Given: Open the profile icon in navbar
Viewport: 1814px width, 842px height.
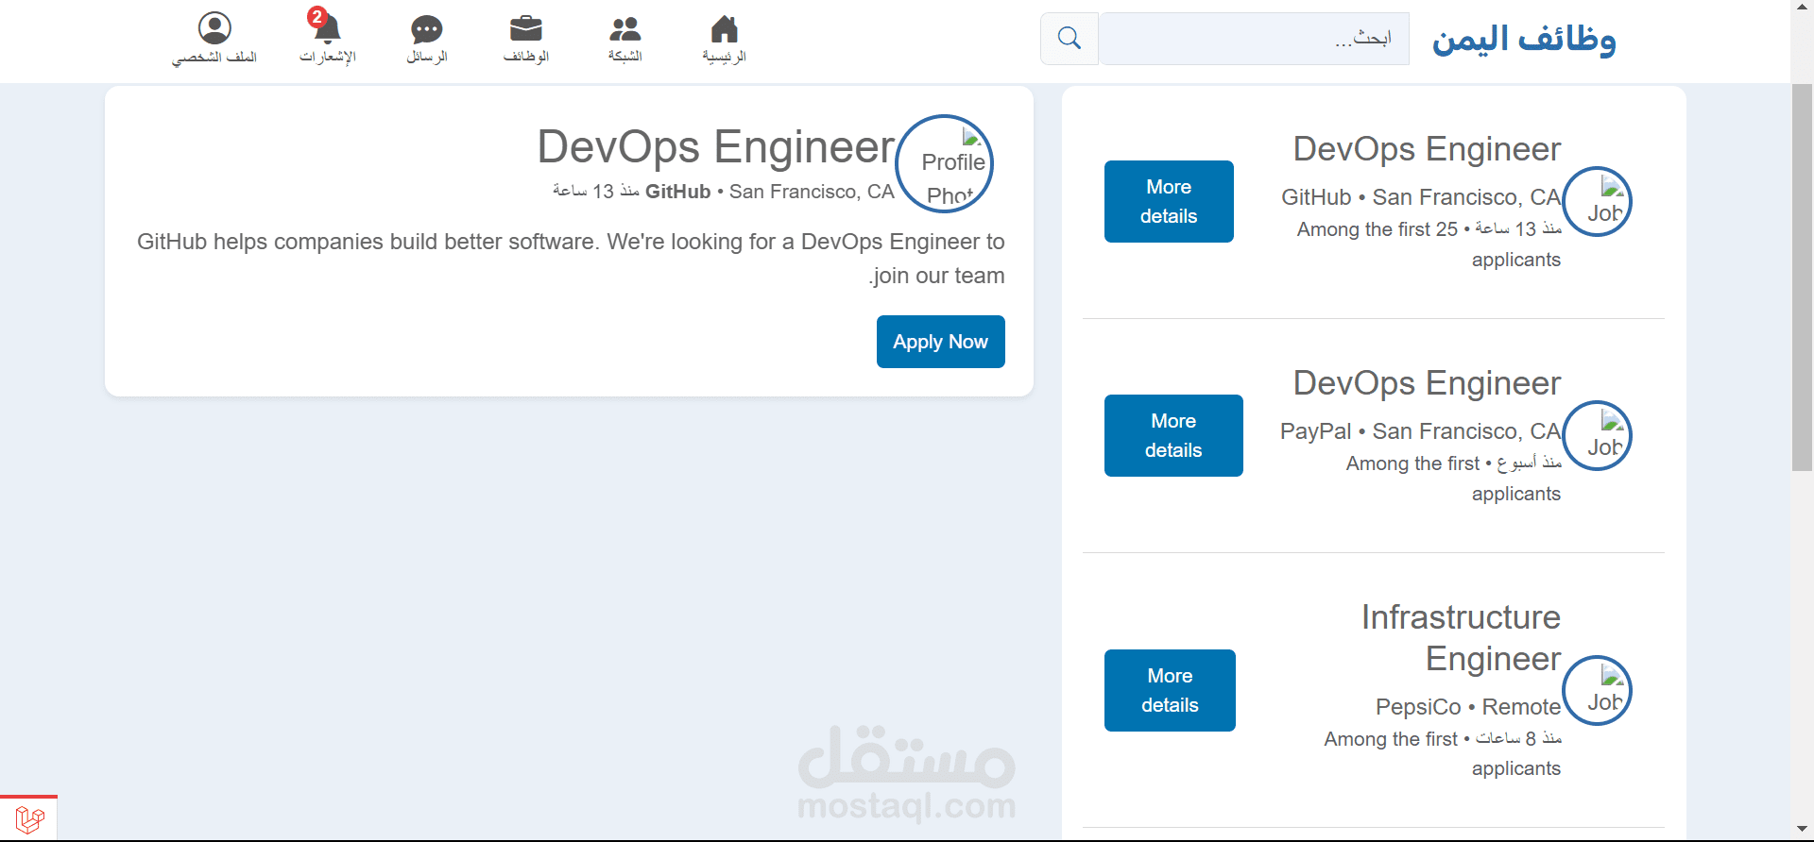Looking at the screenshot, I should [214, 29].
